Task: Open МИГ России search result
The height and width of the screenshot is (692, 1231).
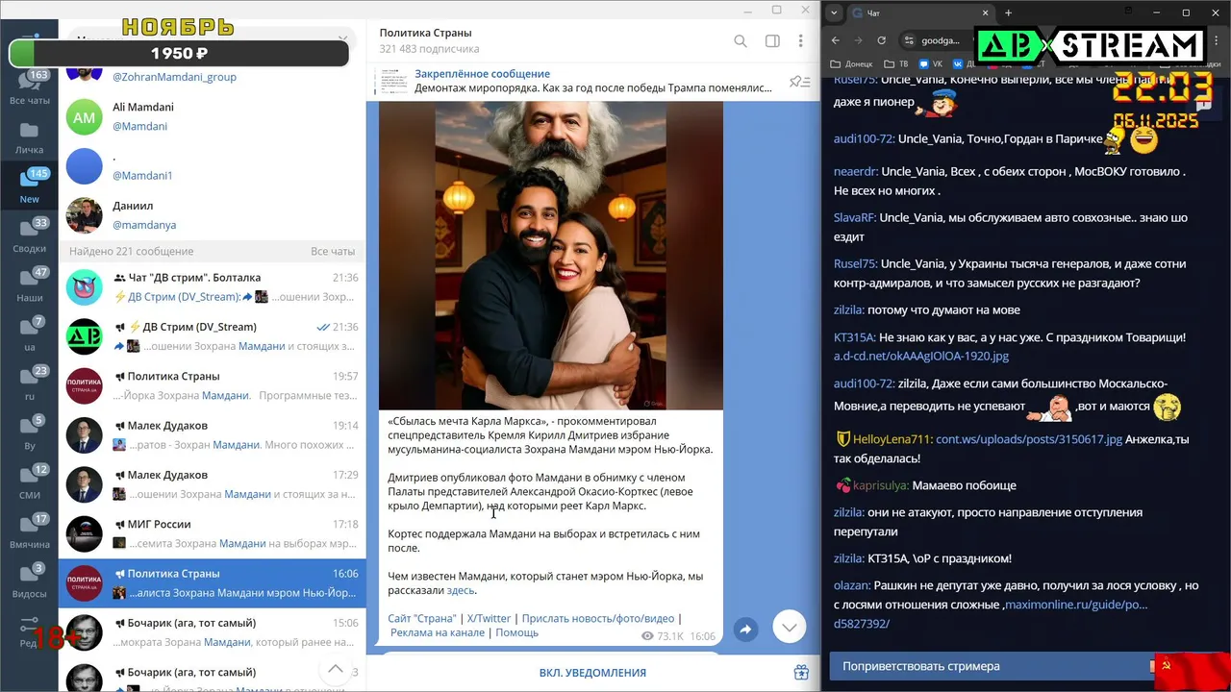Action: (212, 533)
